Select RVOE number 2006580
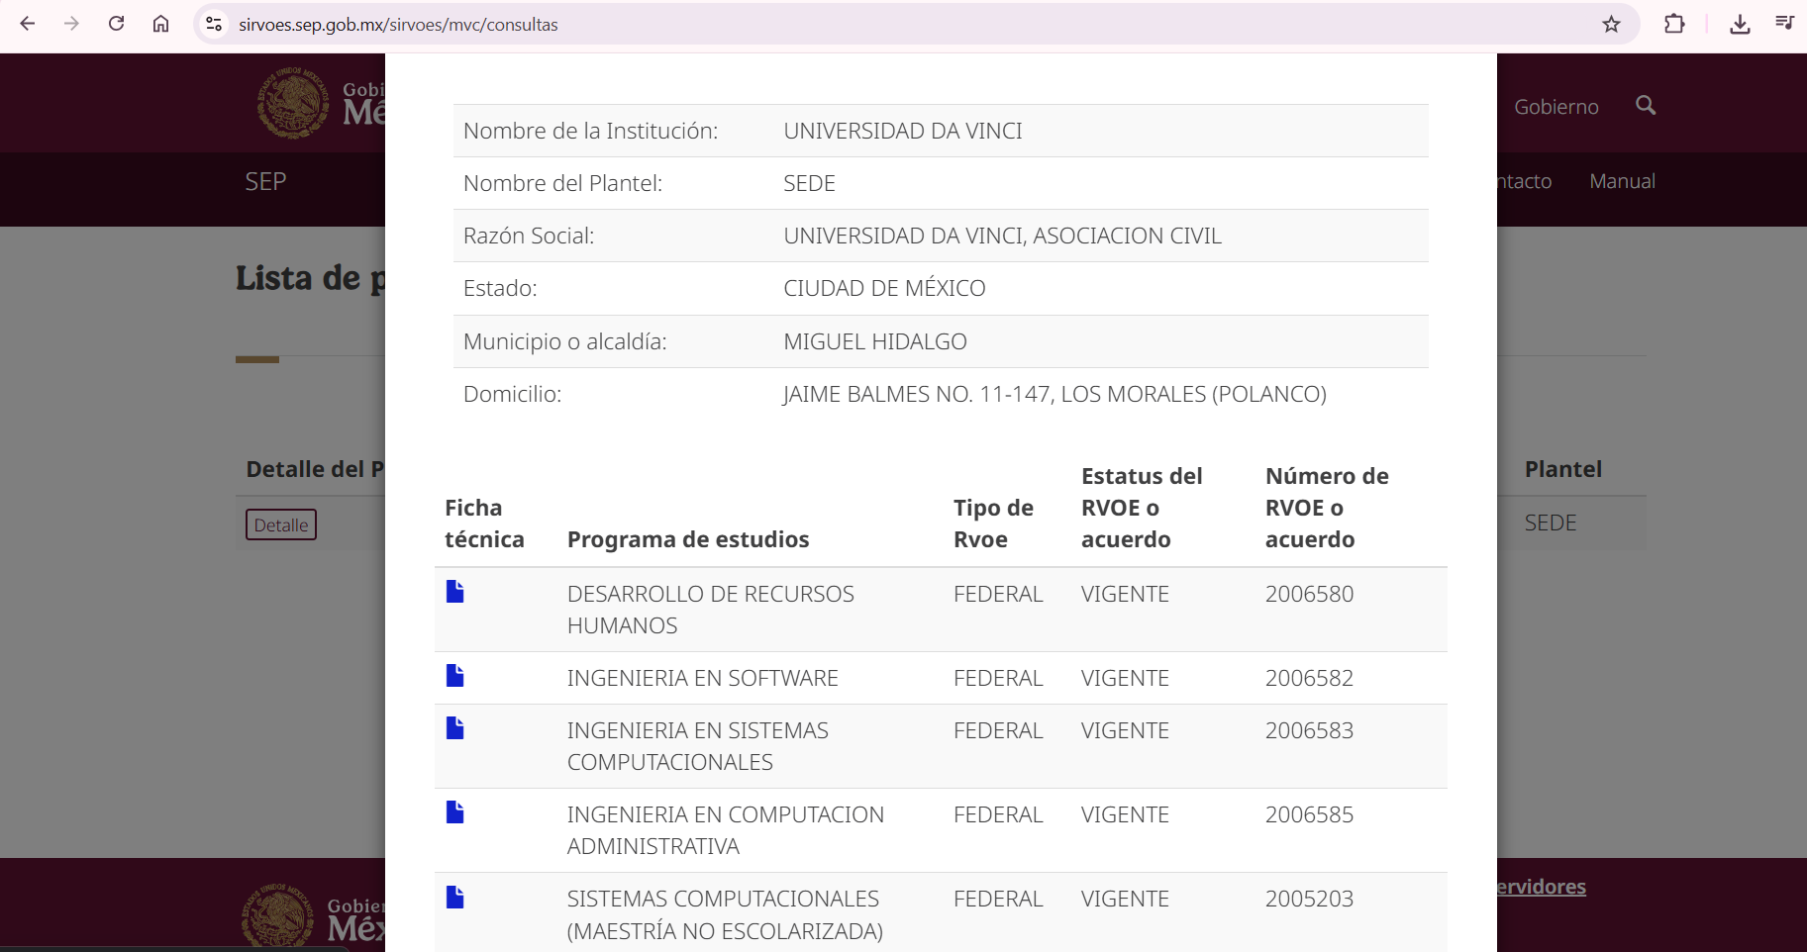 point(1309,594)
